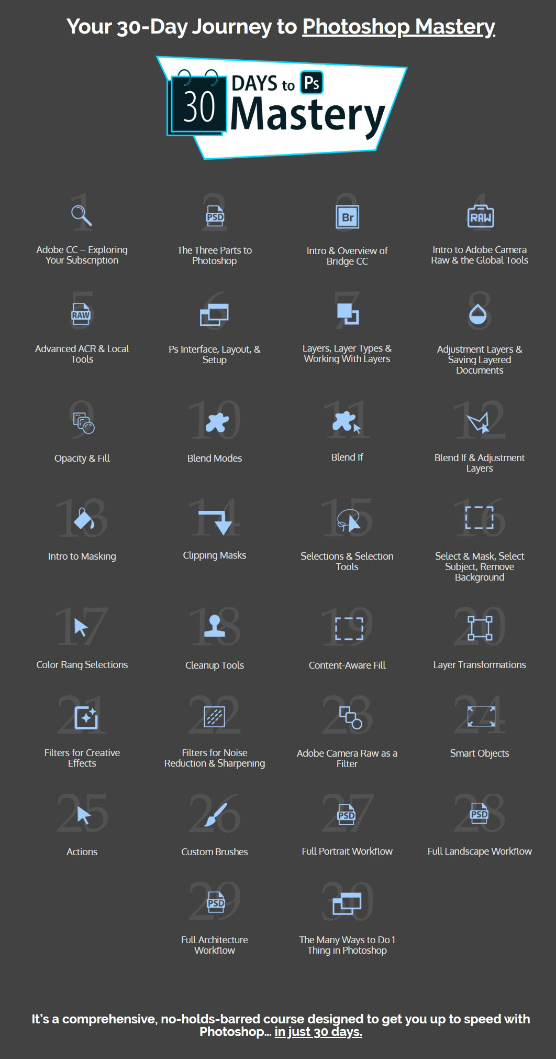Click 'Adjustment Layers & Saving Layered Documents' label
Screen dimensions: 556x1059
480,360
